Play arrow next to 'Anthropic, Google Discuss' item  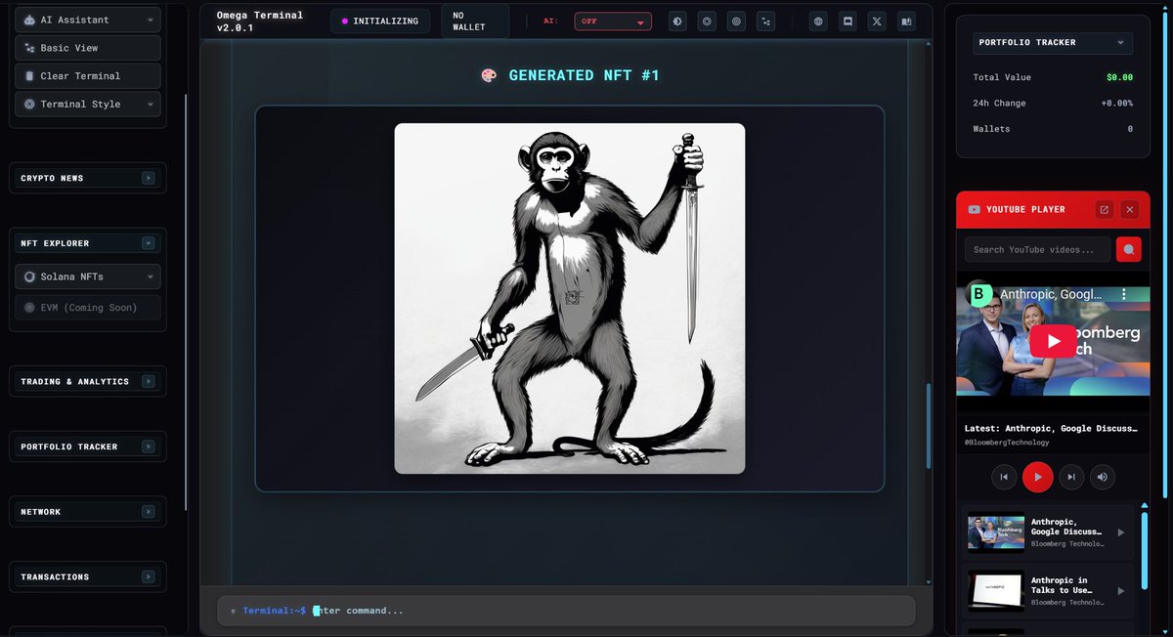click(x=1120, y=532)
